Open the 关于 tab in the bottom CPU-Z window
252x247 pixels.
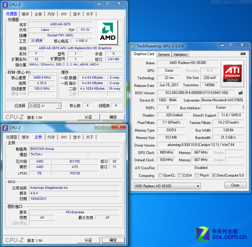(x=90, y=137)
